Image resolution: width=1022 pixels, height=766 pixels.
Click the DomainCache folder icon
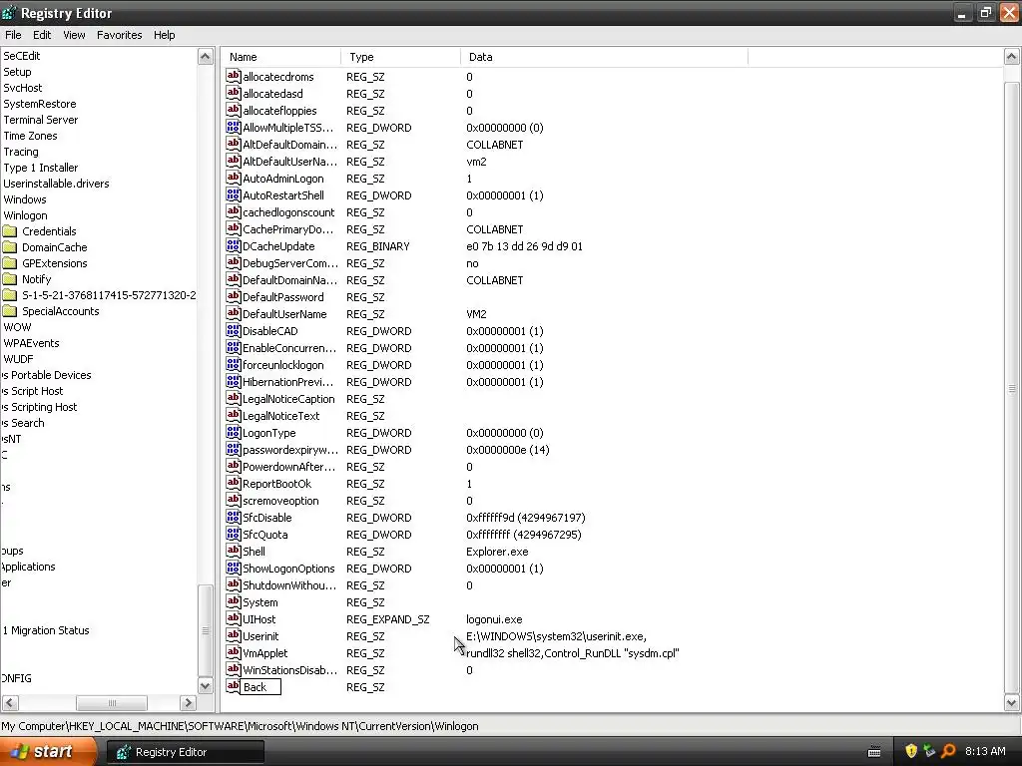(x=10, y=247)
